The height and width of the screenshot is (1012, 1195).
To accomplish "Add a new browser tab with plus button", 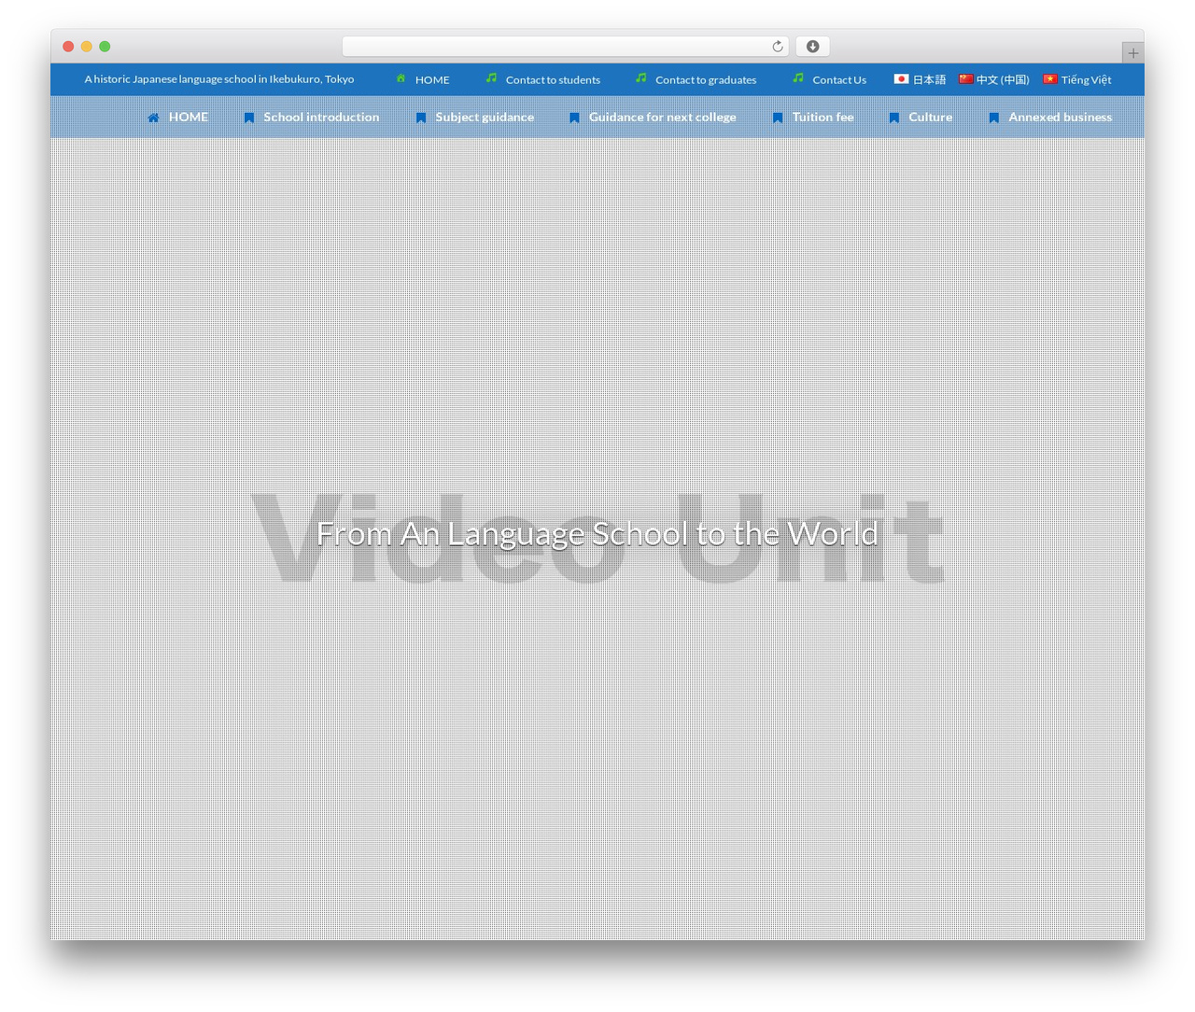I will pyautogui.click(x=1132, y=53).
